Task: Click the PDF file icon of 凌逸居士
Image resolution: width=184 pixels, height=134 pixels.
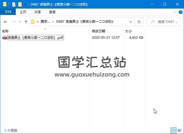Action: pyautogui.click(x=5, y=38)
